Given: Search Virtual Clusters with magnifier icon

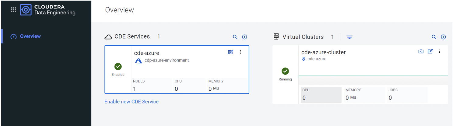Looking at the screenshot, I should click(434, 37).
